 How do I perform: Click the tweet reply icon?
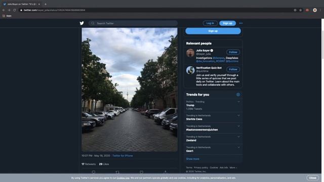coord(94,172)
